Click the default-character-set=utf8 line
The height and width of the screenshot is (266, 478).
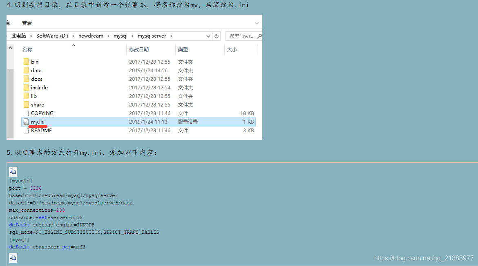(x=47, y=247)
